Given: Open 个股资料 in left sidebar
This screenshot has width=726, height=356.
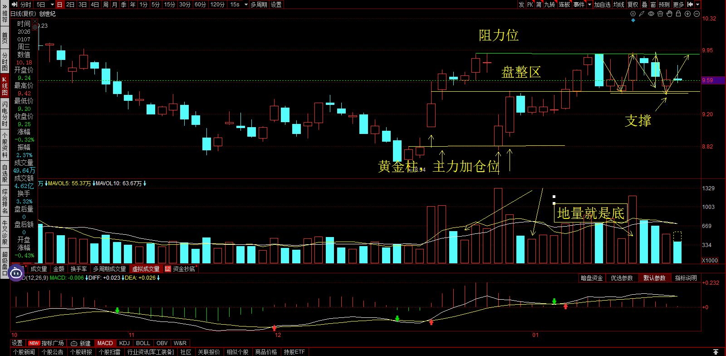Looking at the screenshot, I should coord(5,145).
